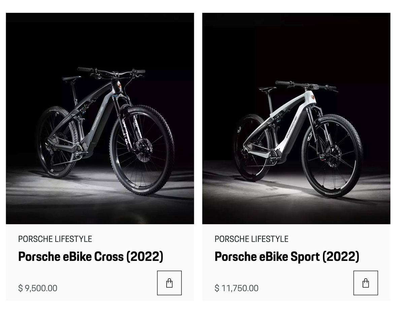Viewport: 404px width, 314px height.
Task: Open the Porsche eBike Sport (2022) title
Action: tap(287, 257)
